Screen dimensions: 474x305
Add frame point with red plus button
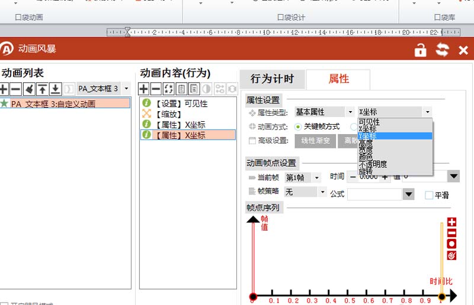(x=451, y=222)
